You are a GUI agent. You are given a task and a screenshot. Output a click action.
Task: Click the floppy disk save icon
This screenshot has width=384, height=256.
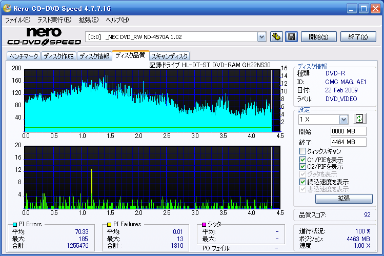[291, 37]
